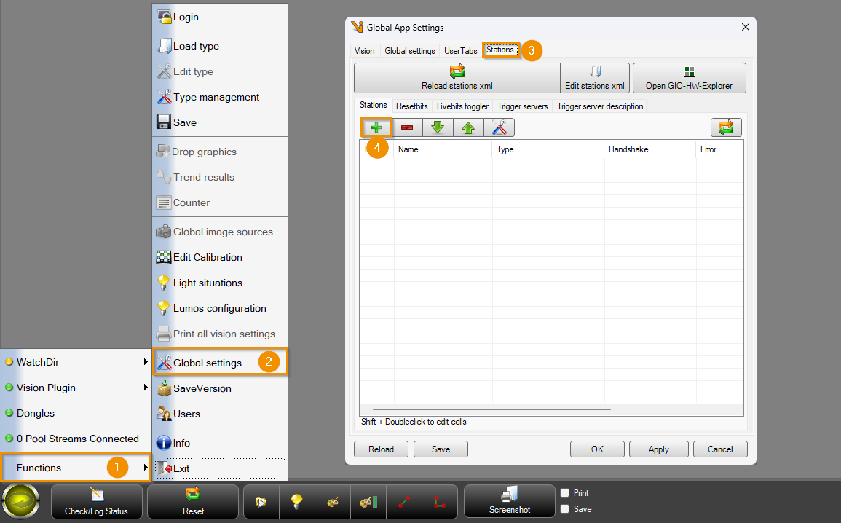Open the Livebits toggler sub-tab
841x523 pixels.
tap(462, 106)
